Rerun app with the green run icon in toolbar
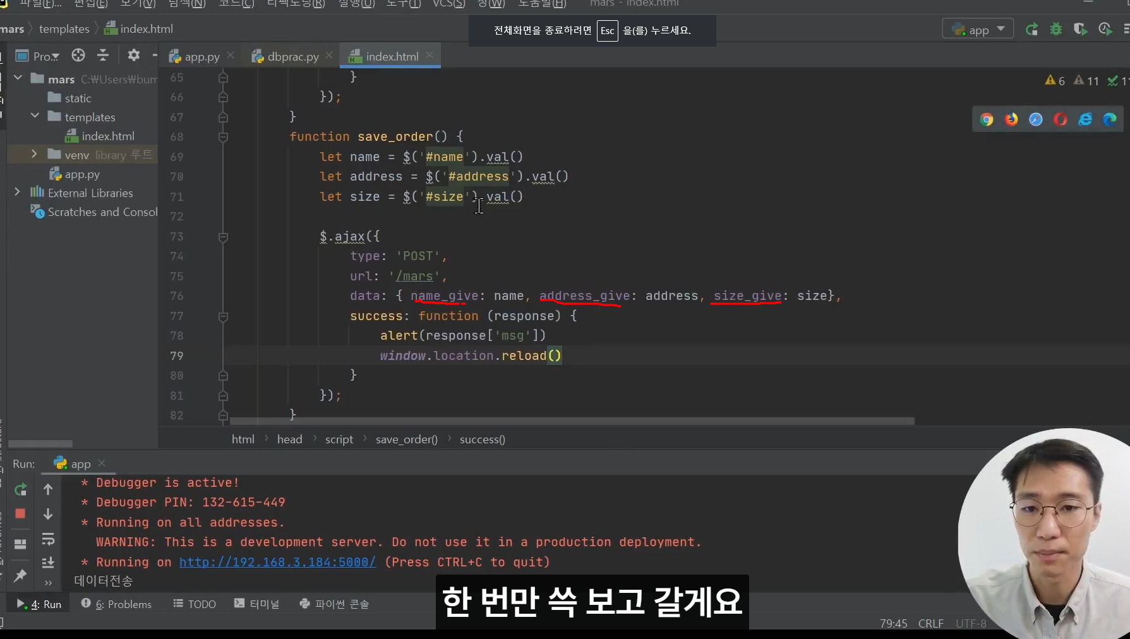 click(1032, 30)
